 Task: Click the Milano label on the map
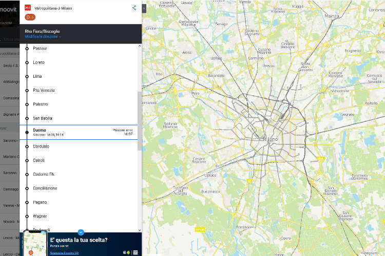271,139
